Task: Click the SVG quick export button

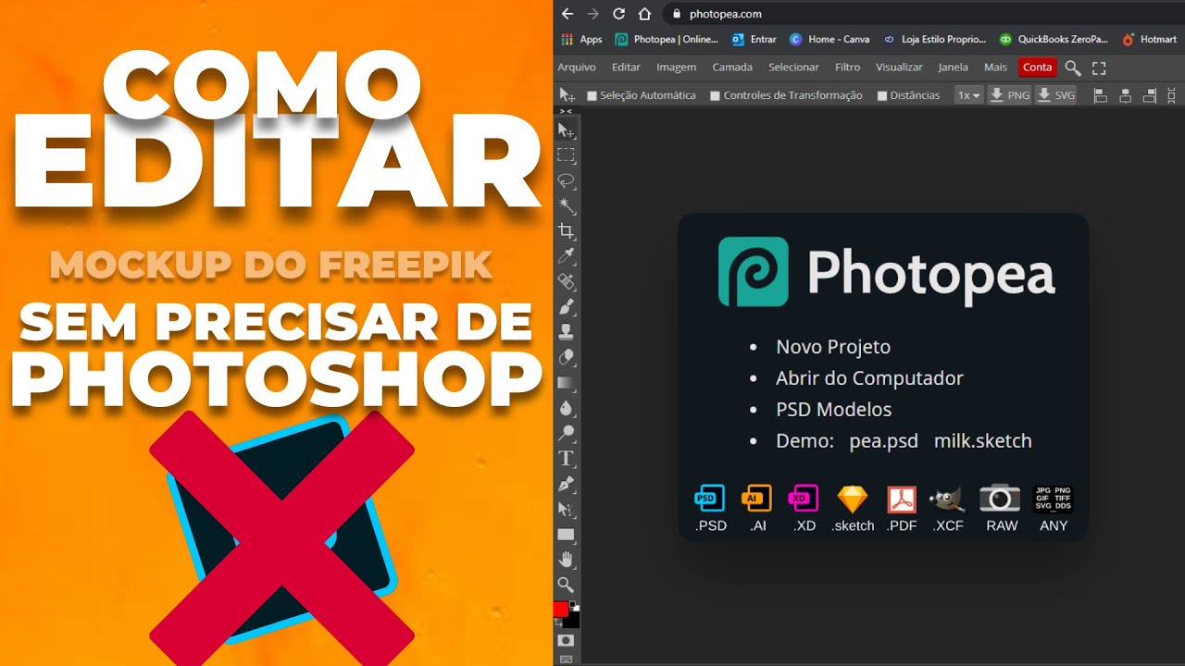Action: pos(1055,95)
